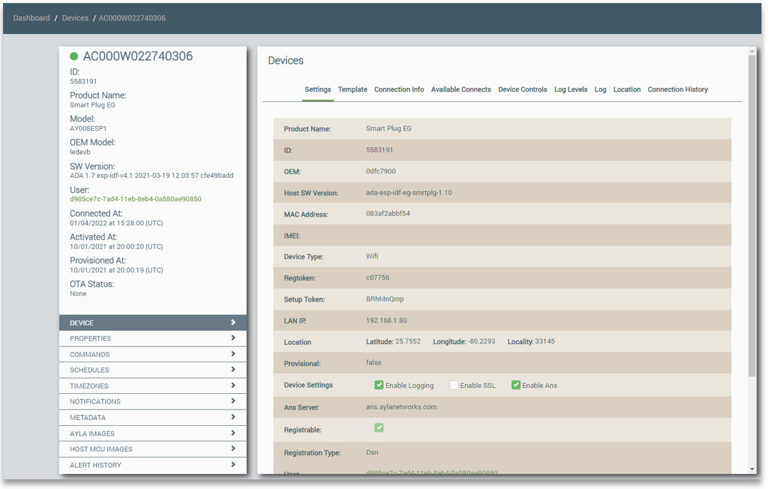Expand the HOST MCU IMAGES chevron
This screenshot has height=489, width=770.
(x=233, y=449)
